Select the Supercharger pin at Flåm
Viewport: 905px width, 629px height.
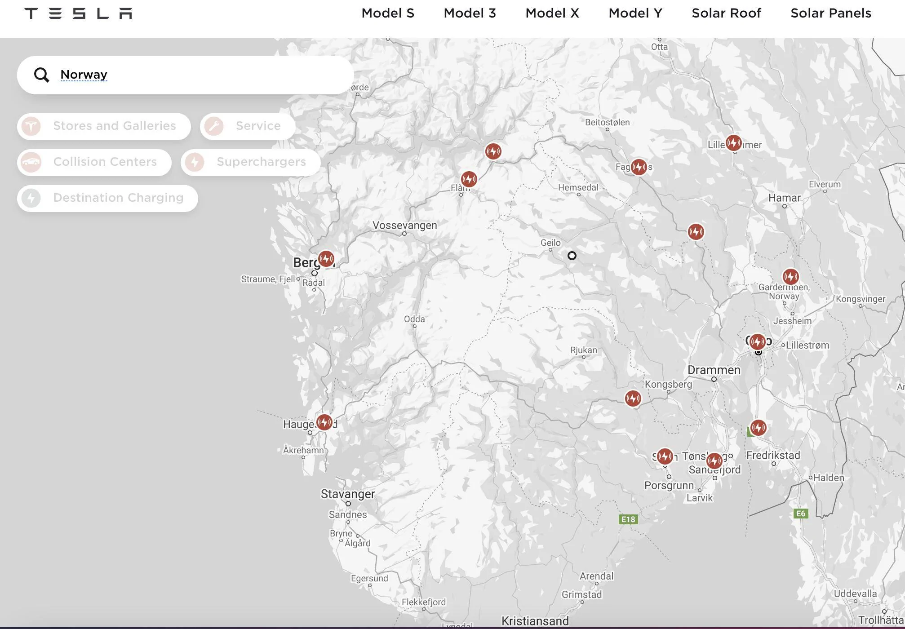[469, 179]
